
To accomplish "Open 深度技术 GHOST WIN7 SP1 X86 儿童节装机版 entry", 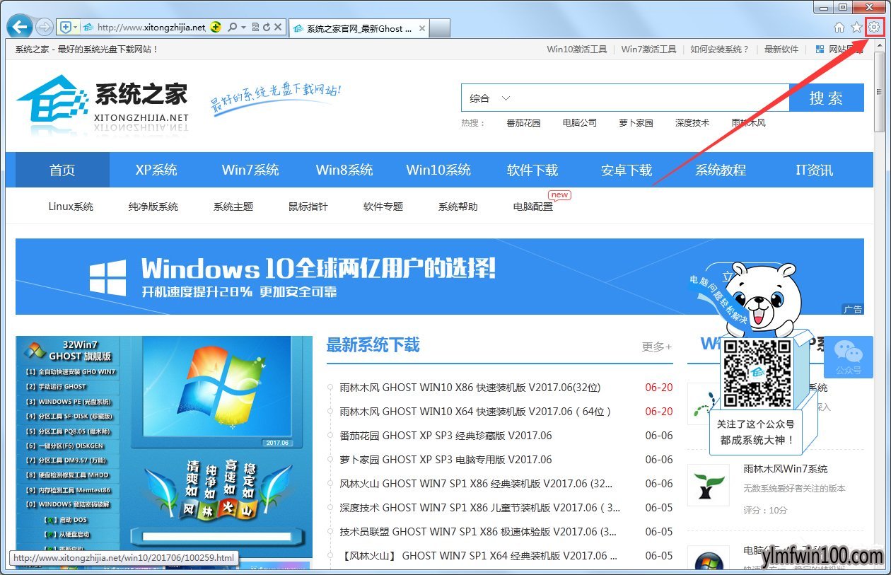I will [x=479, y=508].
